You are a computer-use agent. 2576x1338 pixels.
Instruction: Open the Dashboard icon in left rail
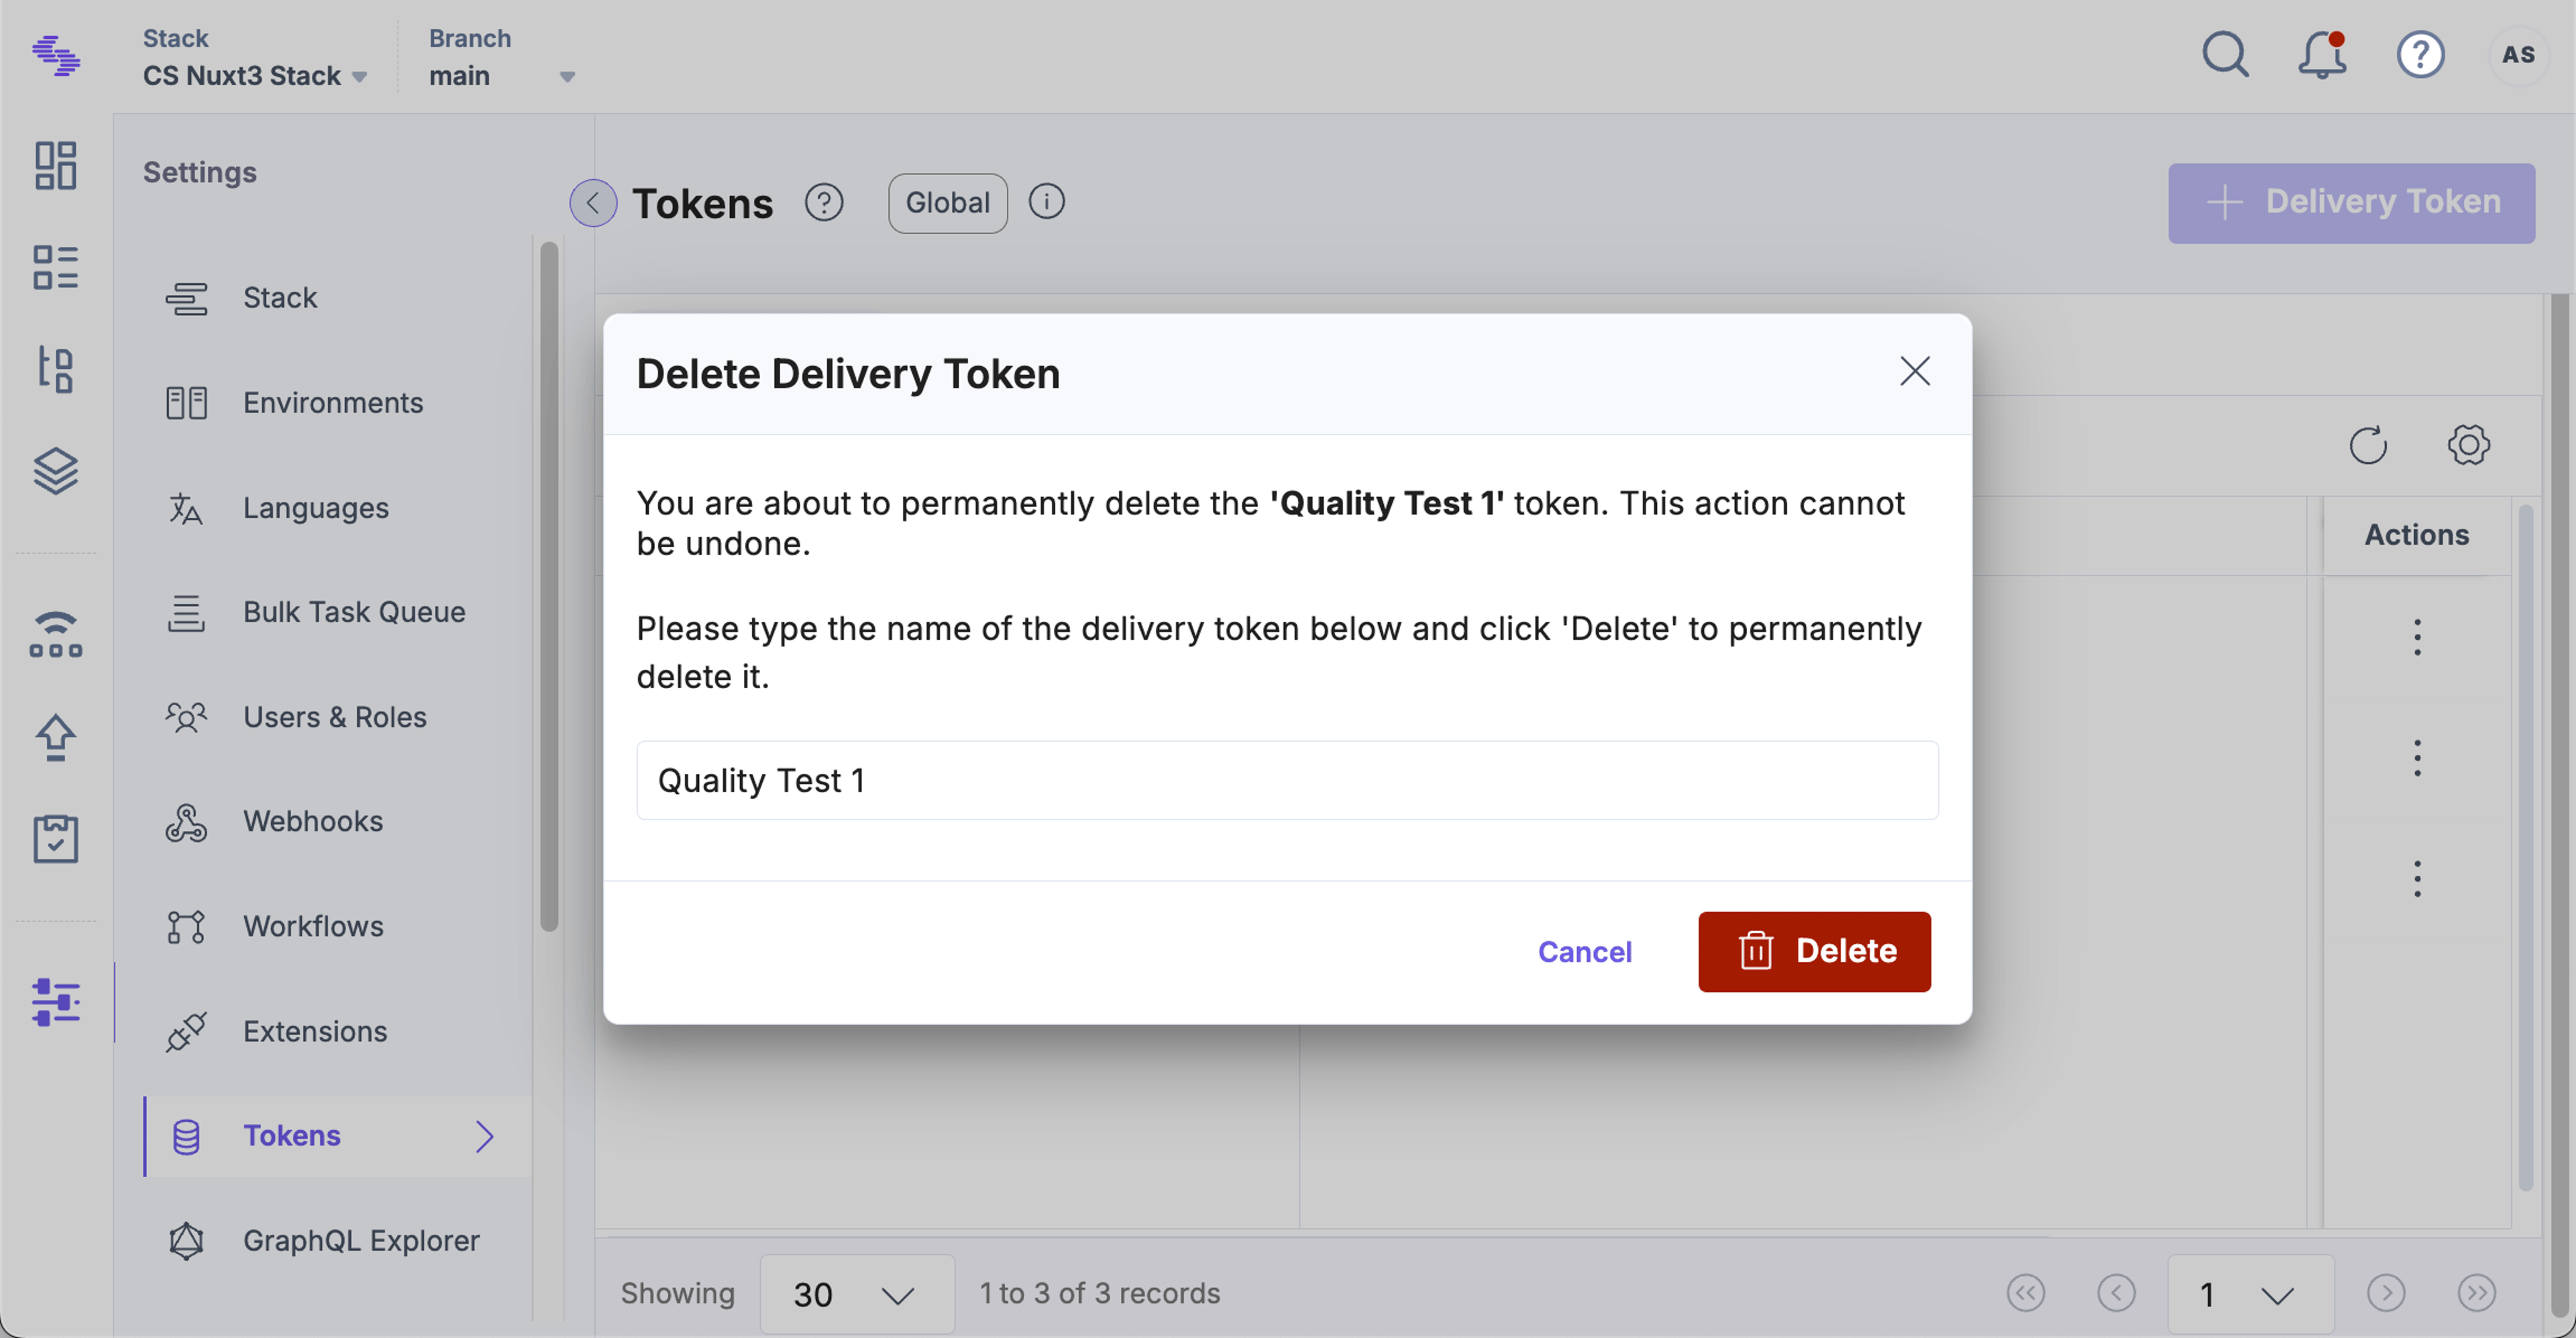tap(56, 165)
